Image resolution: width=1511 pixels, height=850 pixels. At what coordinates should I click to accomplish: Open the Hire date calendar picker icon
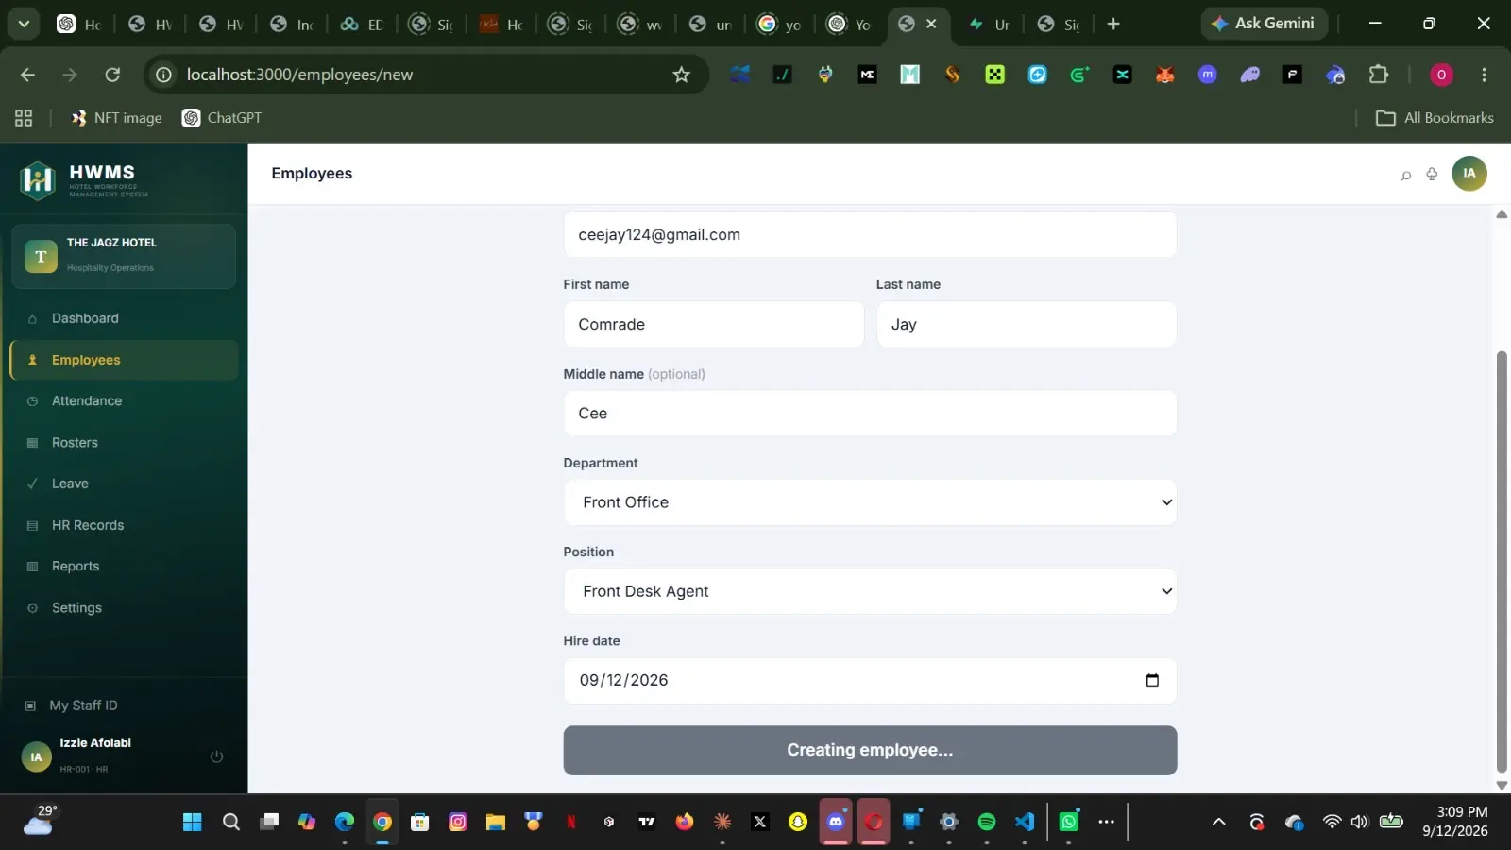click(x=1152, y=680)
